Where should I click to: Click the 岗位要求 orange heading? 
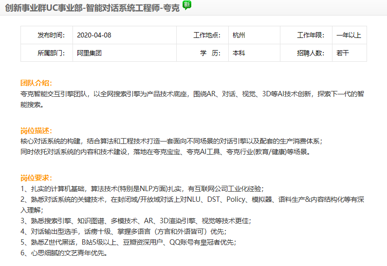click(x=37, y=178)
